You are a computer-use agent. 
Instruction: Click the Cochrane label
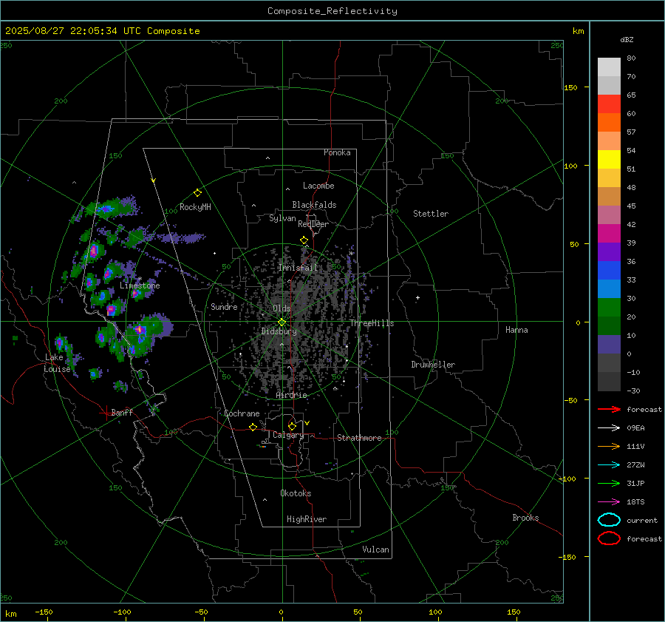click(242, 413)
